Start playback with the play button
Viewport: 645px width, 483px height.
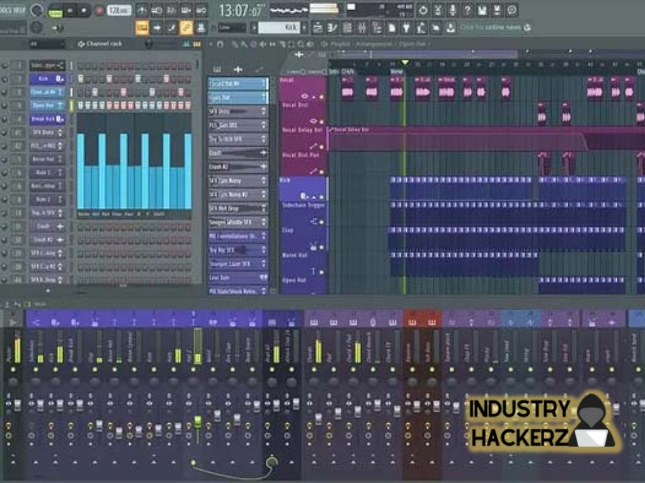coord(70,10)
